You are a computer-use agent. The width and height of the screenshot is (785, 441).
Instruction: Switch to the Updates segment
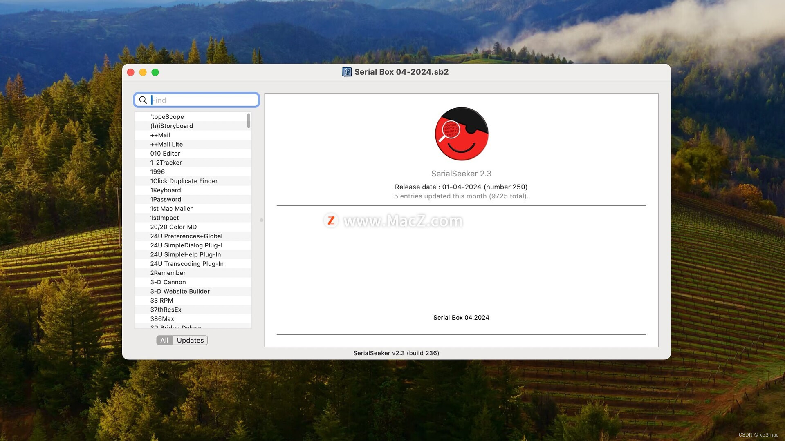click(x=190, y=340)
